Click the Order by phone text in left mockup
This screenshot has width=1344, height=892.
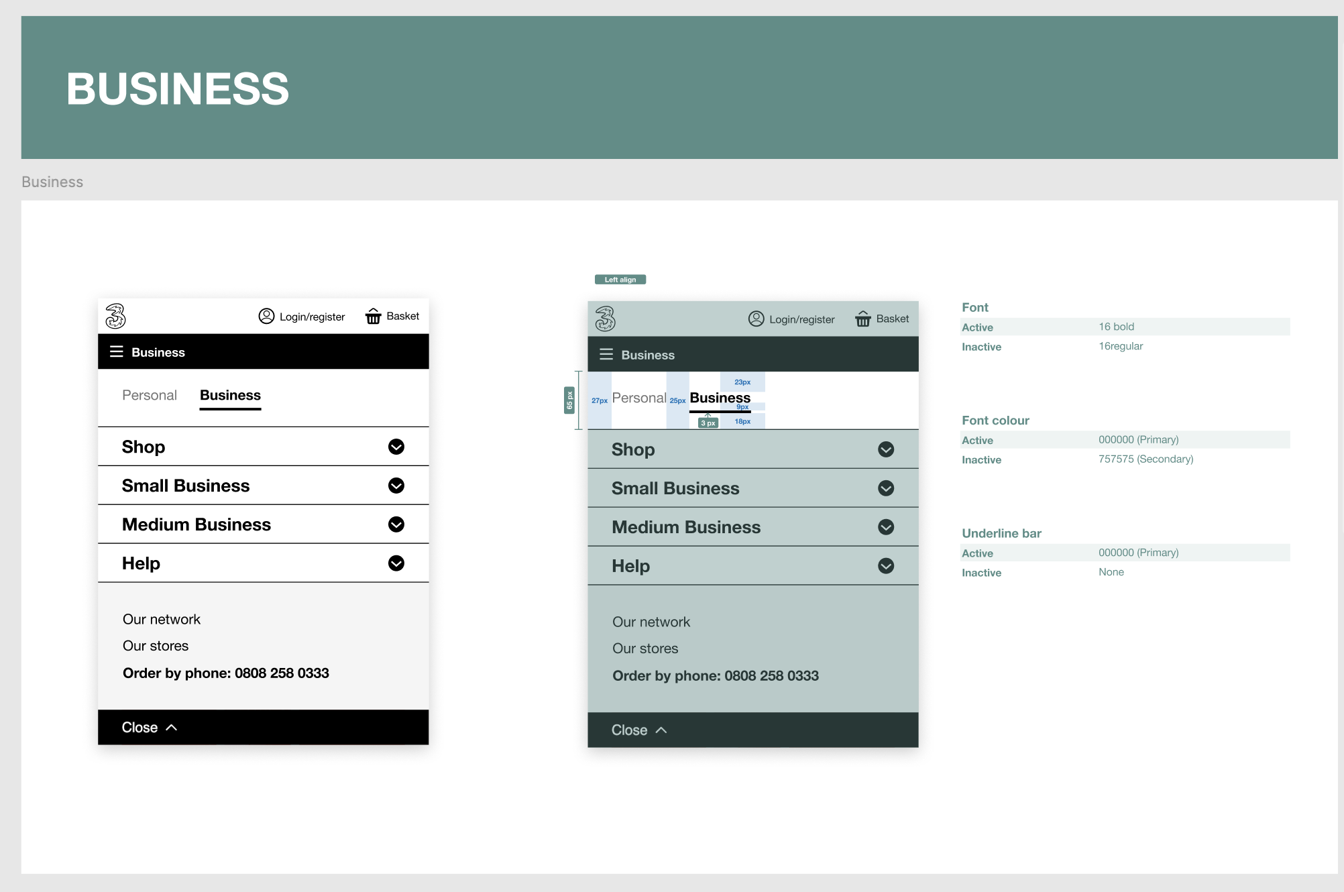tap(225, 673)
